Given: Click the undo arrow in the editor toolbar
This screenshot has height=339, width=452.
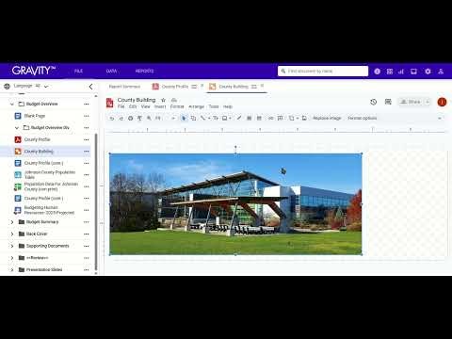Looking at the screenshot, I should 112,119.
